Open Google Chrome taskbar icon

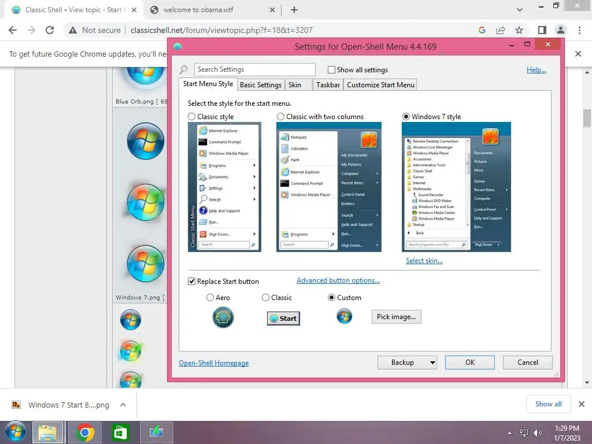tap(85, 432)
